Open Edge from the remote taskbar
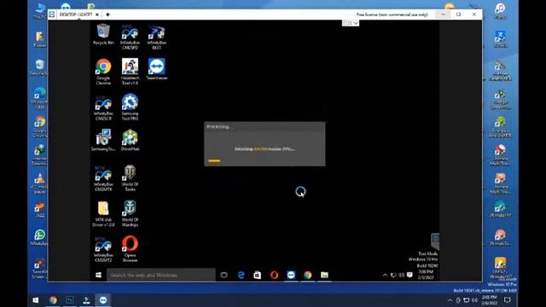 click(241, 275)
